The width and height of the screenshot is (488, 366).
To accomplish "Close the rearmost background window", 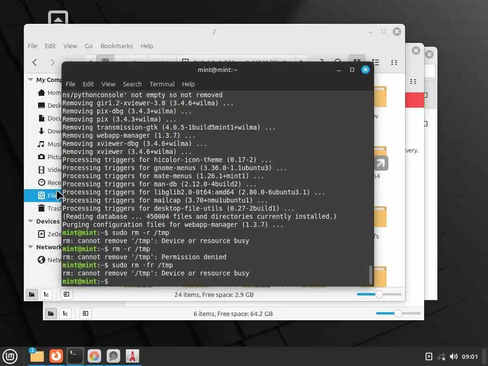I will pyautogui.click(x=429, y=54).
